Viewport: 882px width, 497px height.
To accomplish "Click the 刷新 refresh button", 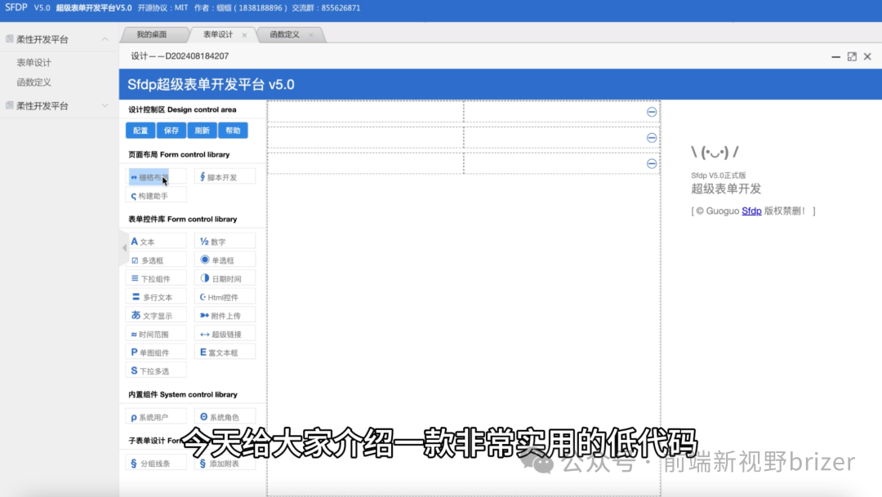I will [202, 131].
